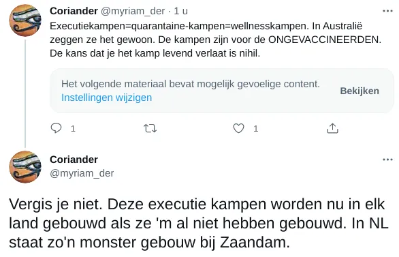Open @myriam_der handle in first tweet
The height and width of the screenshot is (257, 399).
[133, 11]
